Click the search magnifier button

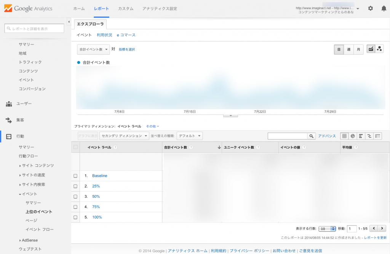point(312,136)
